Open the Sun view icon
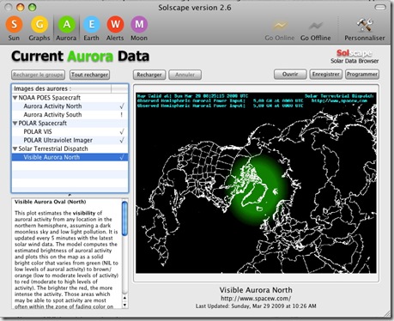The height and width of the screenshot is (321, 394). (14, 25)
